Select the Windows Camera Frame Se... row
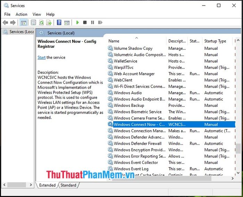Viewport: 243px width, 197px height. point(171,118)
